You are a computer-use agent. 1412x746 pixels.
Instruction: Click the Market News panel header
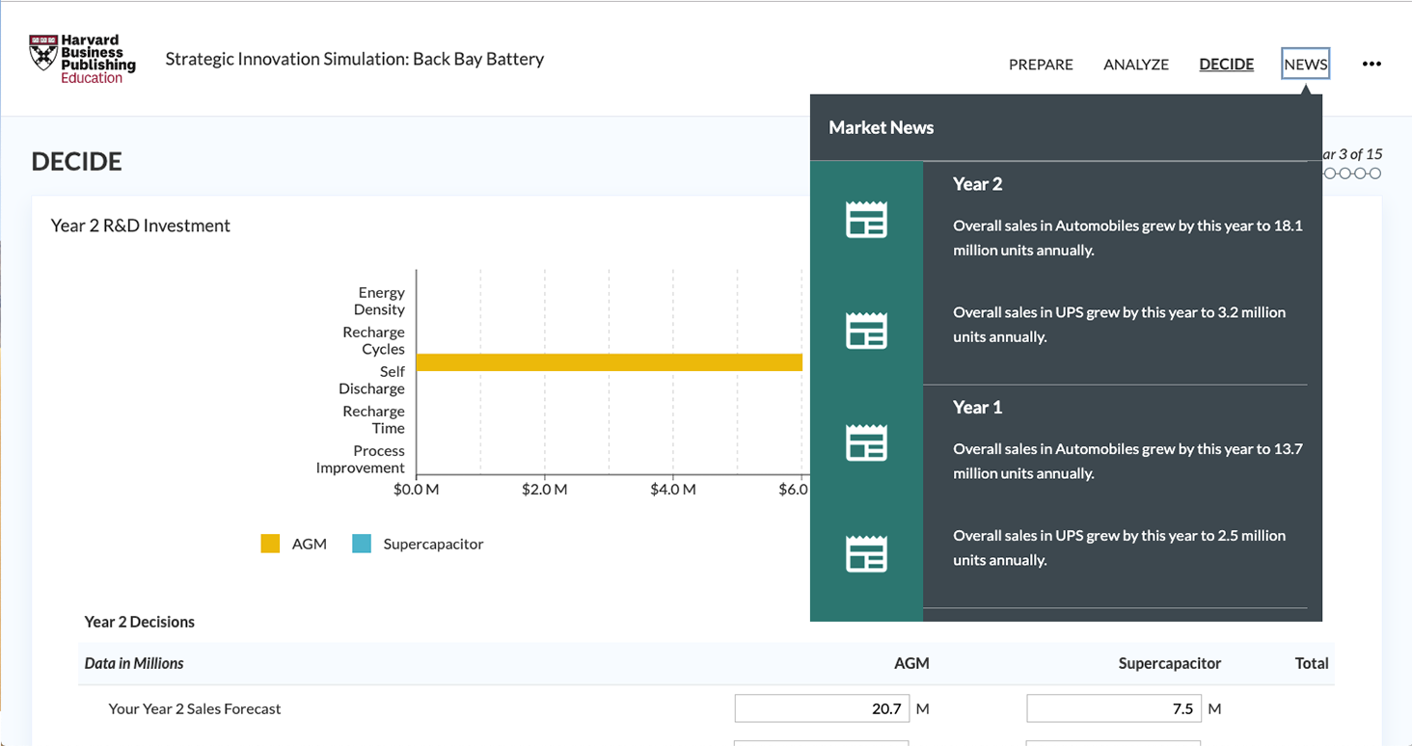click(881, 126)
